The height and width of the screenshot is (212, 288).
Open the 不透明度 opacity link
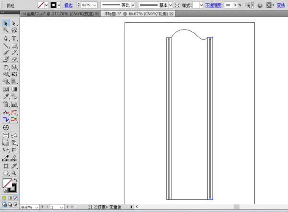tap(214, 5)
